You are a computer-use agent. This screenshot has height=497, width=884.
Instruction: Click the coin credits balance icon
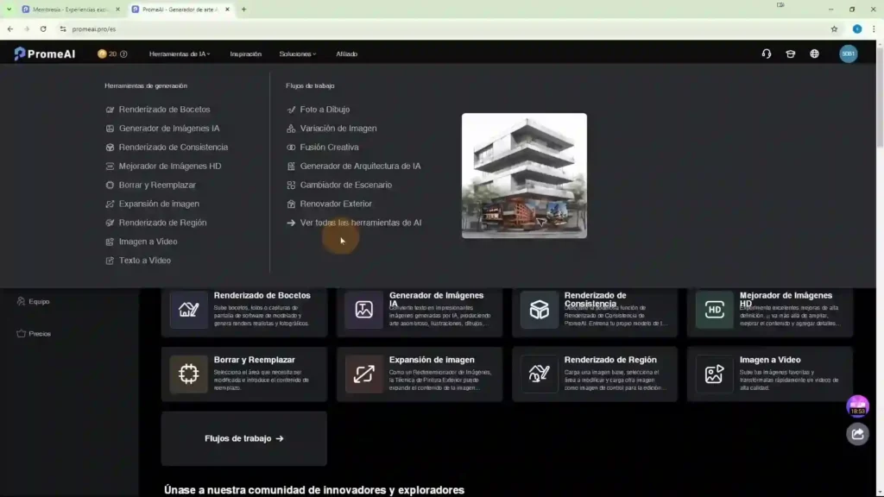pos(102,53)
